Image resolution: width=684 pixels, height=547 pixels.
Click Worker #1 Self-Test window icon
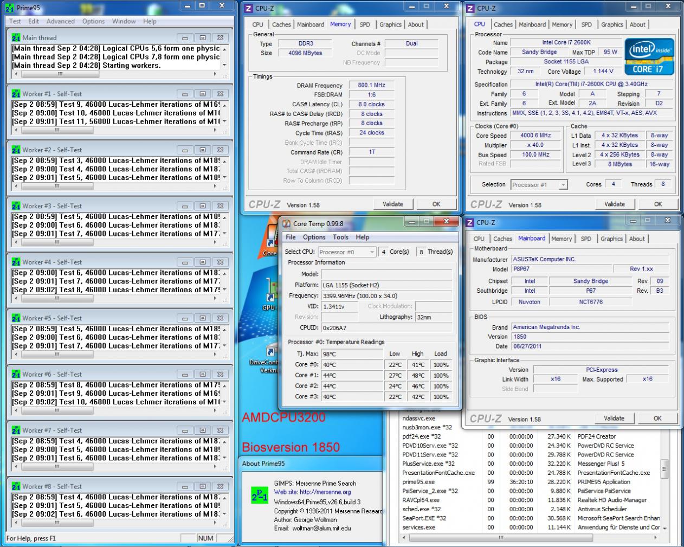(16, 94)
